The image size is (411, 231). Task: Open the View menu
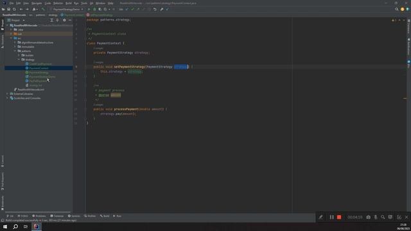click(26, 3)
